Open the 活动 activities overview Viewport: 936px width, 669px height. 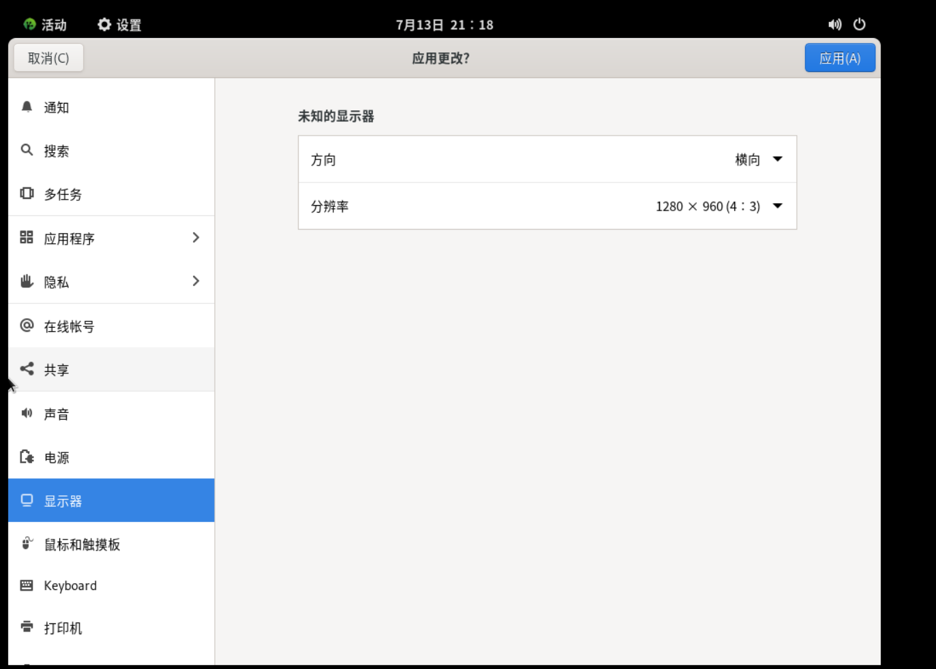[x=45, y=25]
